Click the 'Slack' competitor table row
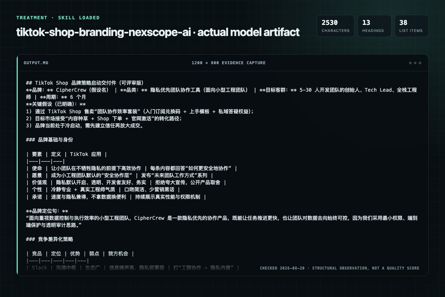The height and width of the screenshot is (297, 445). coord(133,268)
